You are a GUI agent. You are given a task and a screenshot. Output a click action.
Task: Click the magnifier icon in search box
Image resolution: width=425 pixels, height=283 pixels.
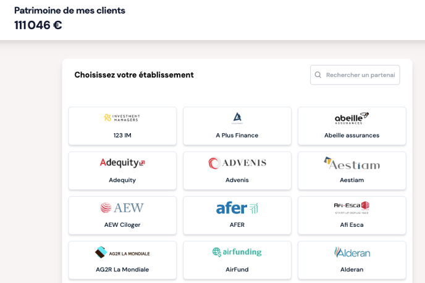318,75
